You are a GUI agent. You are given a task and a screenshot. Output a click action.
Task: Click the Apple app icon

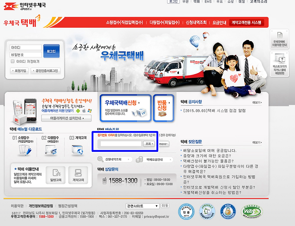(x=84, y=111)
